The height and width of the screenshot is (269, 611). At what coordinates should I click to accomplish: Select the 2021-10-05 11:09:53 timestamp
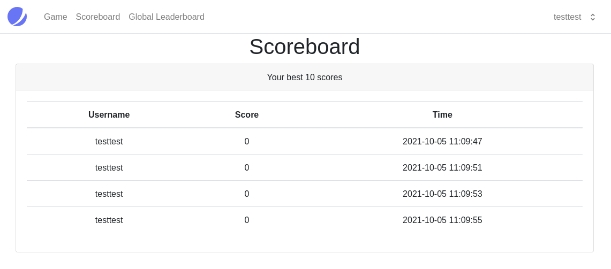(x=442, y=194)
